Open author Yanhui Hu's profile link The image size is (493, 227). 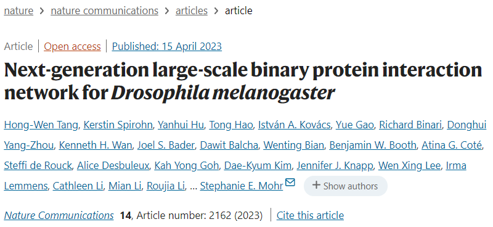[181, 125]
